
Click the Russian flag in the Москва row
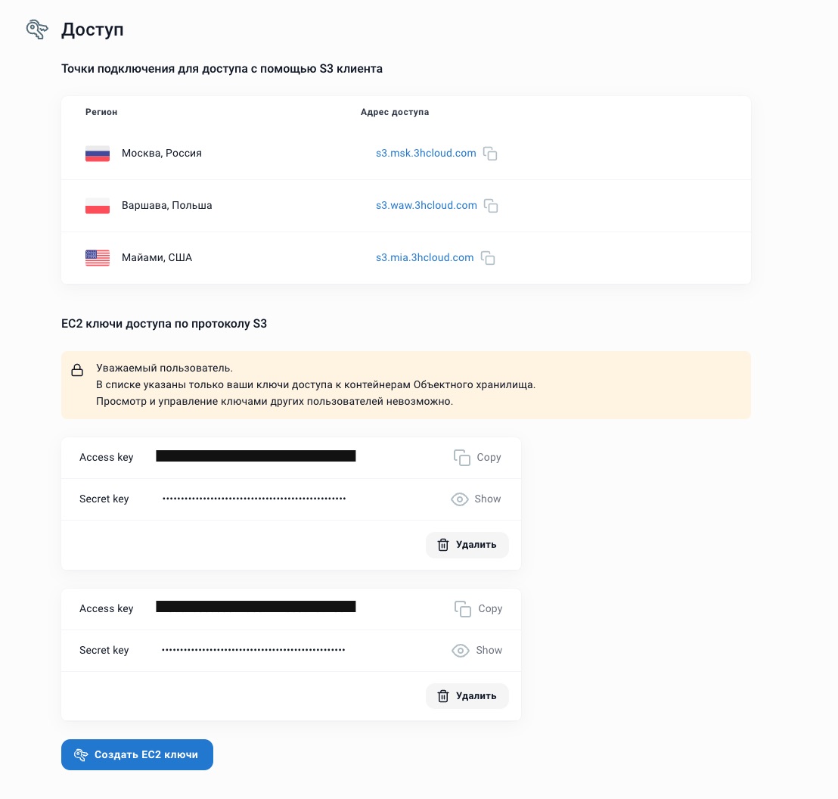point(98,154)
